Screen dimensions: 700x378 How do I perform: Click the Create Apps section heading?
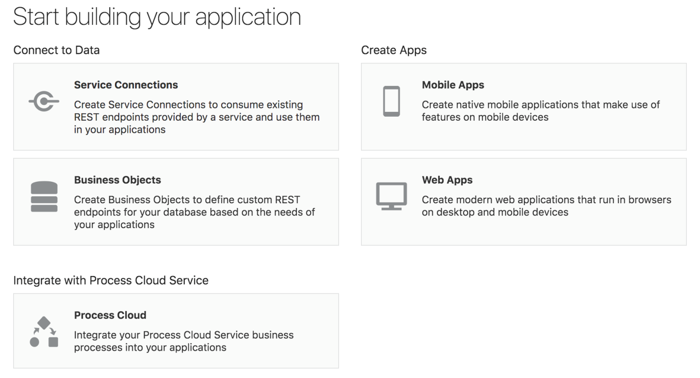pos(394,50)
